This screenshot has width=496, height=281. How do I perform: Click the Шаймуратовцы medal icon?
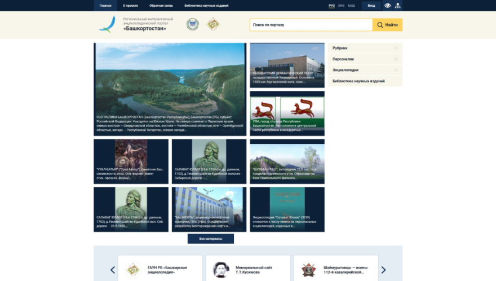click(308, 270)
